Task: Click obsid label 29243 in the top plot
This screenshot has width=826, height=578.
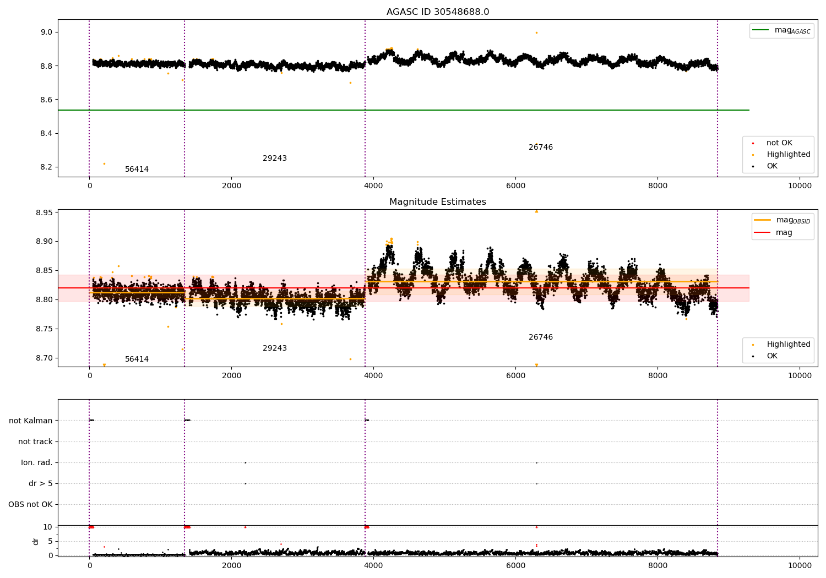Action: pos(275,159)
